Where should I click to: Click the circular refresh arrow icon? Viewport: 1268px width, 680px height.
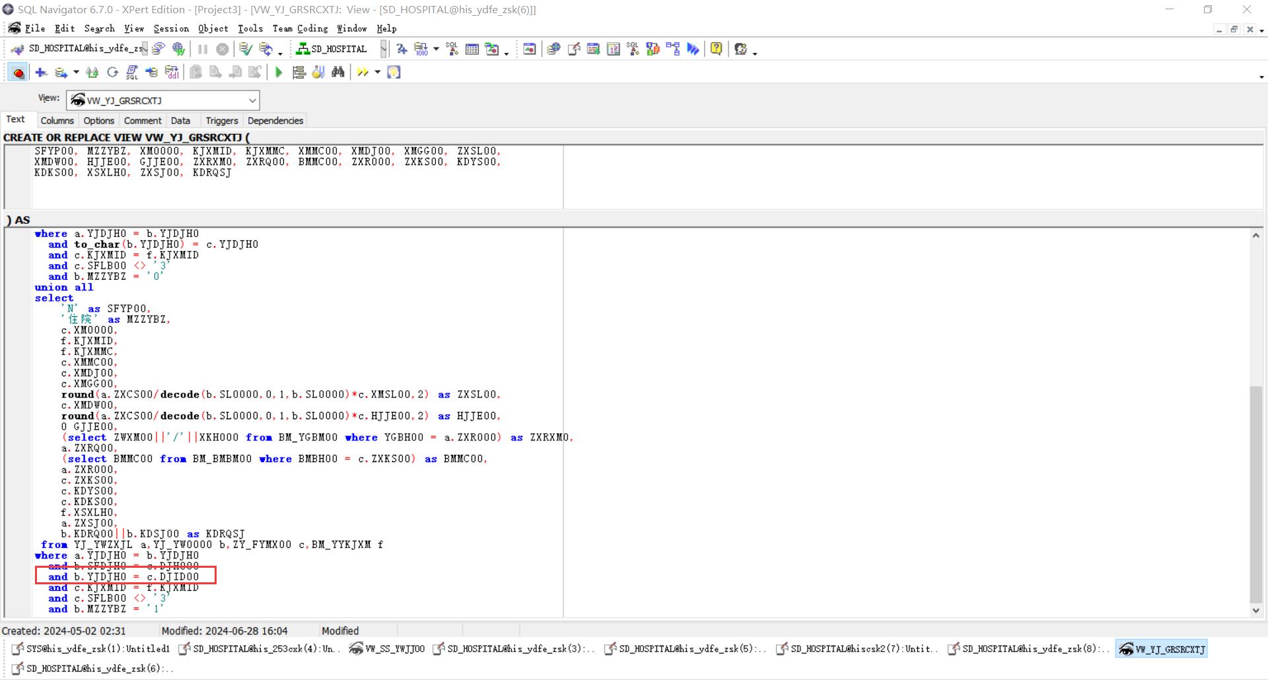click(112, 73)
